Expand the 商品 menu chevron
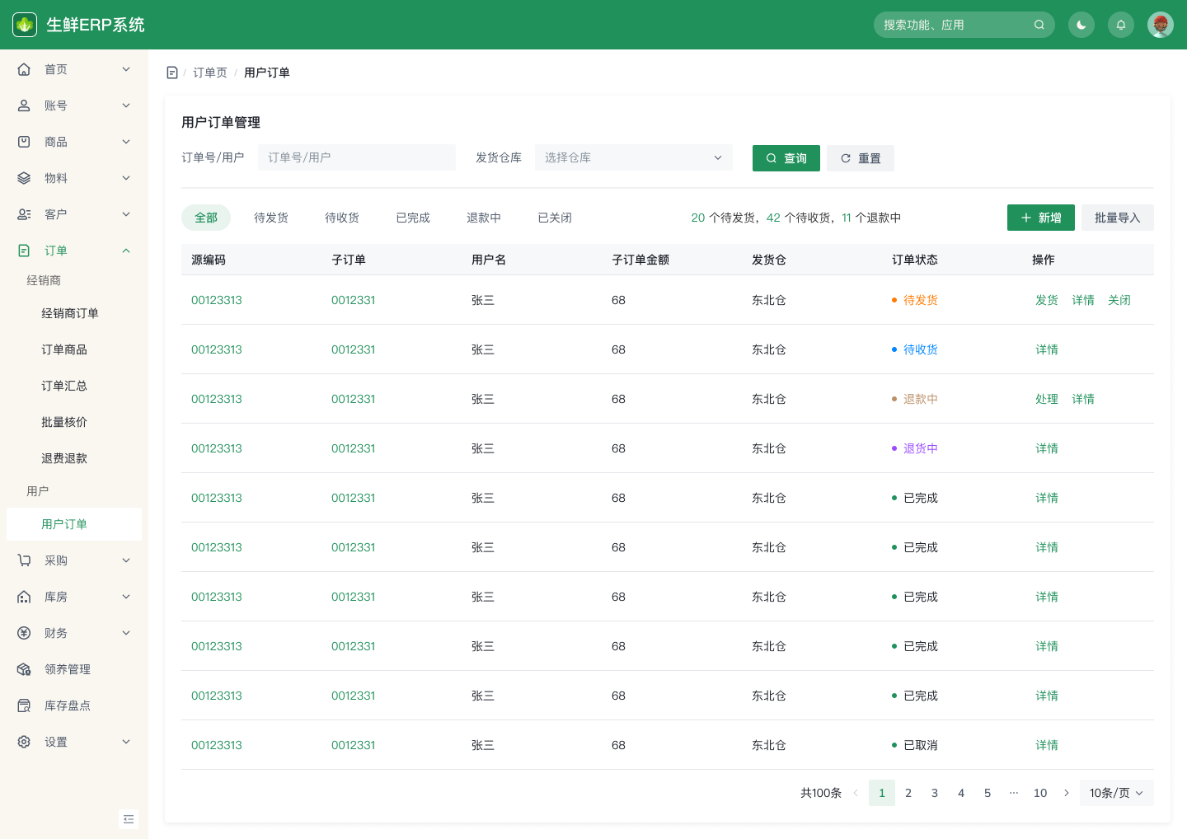The height and width of the screenshot is (839, 1187). (126, 142)
